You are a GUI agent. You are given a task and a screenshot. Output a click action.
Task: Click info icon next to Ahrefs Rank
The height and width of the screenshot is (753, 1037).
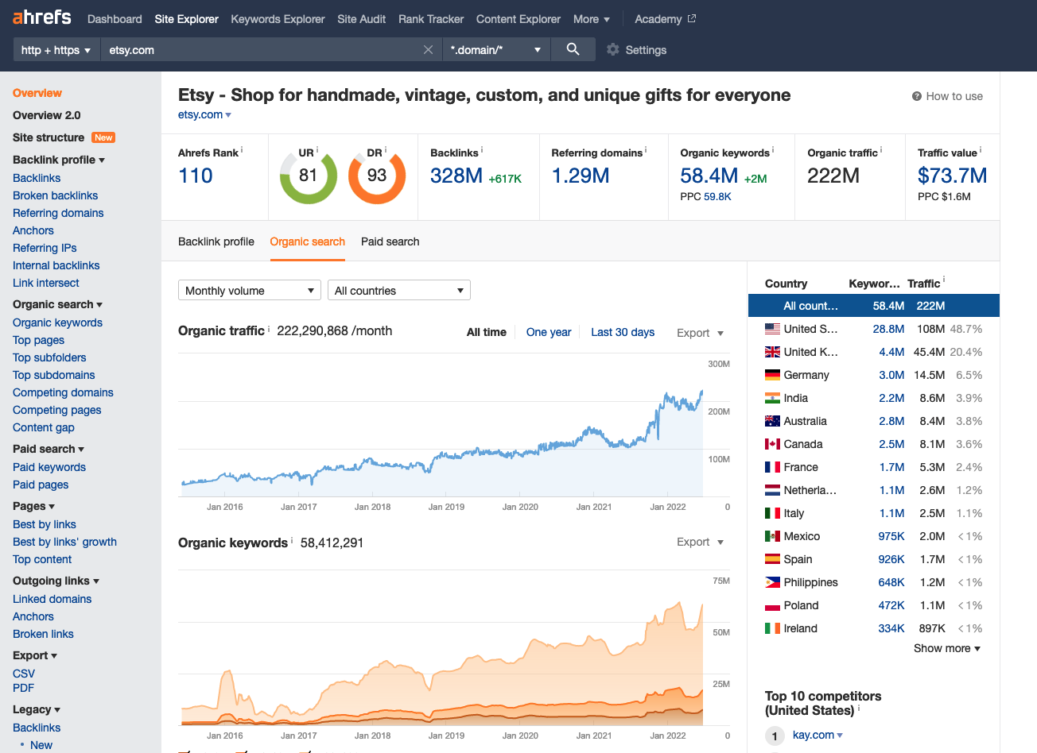[x=242, y=150]
